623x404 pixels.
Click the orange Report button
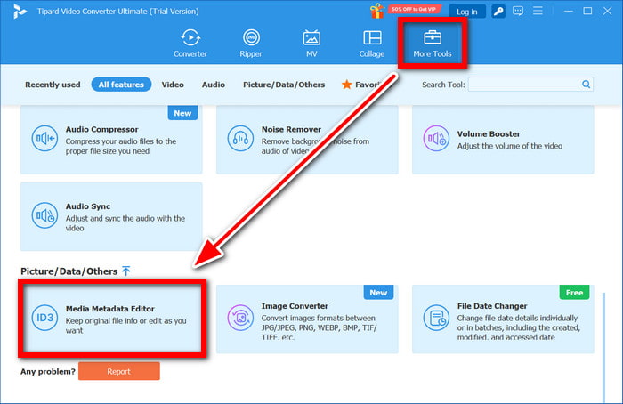click(x=118, y=371)
